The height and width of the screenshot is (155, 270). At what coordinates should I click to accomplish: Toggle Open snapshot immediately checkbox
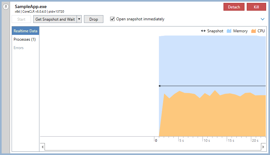(112, 19)
